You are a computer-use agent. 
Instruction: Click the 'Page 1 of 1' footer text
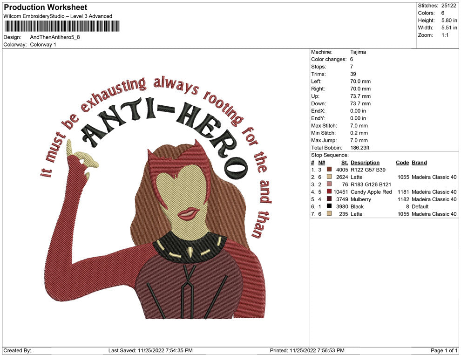click(x=444, y=350)
